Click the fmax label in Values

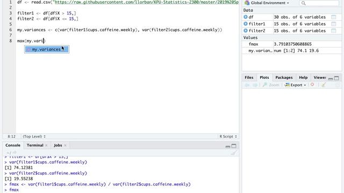point(253,44)
